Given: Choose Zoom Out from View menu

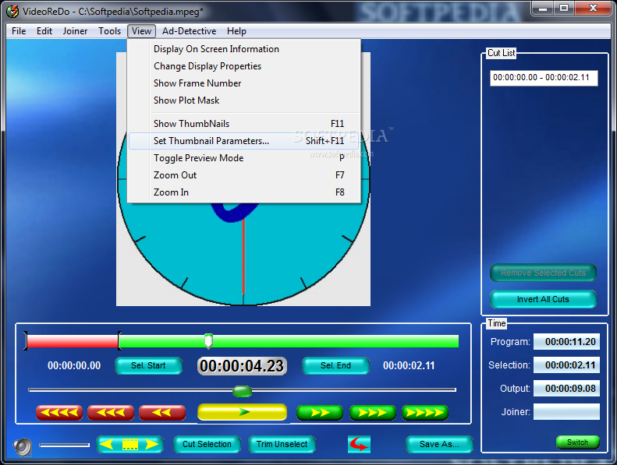Looking at the screenshot, I should pos(244,175).
